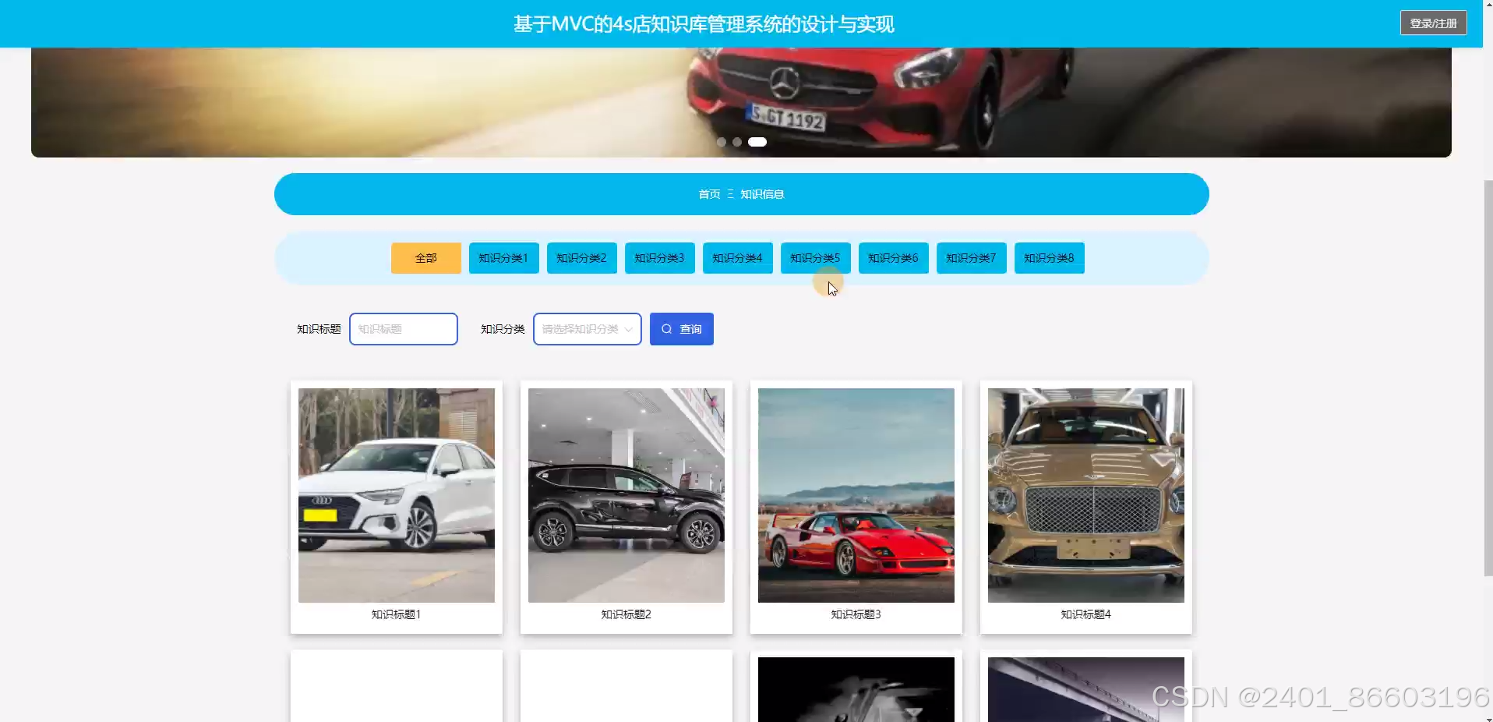Viewport: 1493px width, 722px height.
Task: Open the 知识标题1 white Audi image
Action: tap(397, 495)
